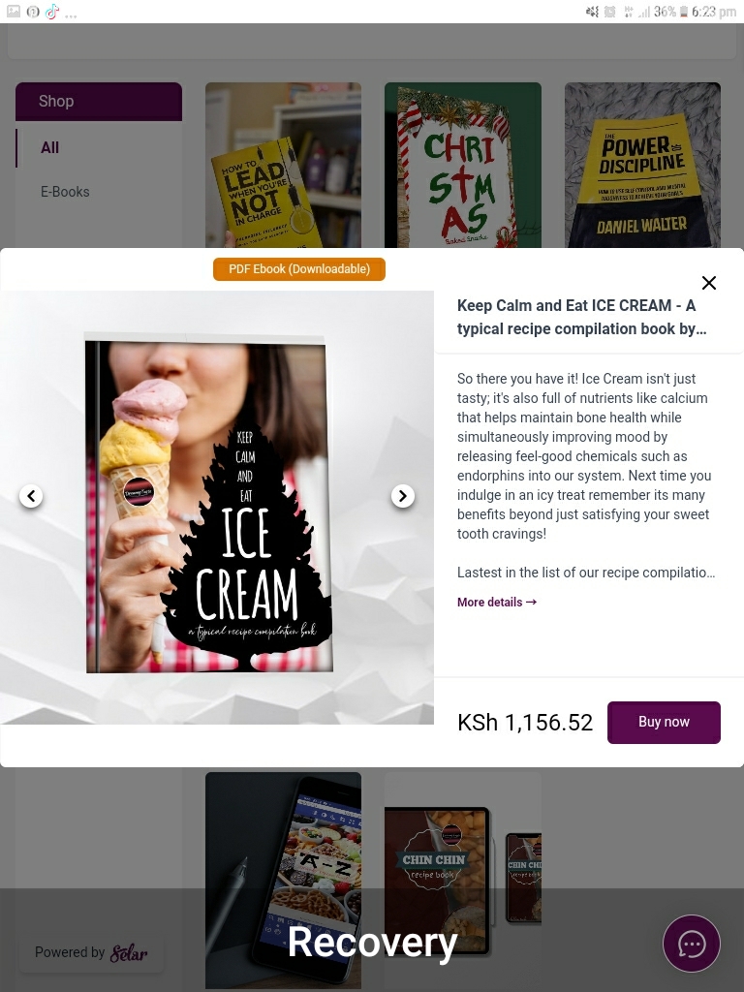Viewport: 744px width, 992px height.
Task: Open The Power of Discipline thumbnail
Action: click(642, 165)
